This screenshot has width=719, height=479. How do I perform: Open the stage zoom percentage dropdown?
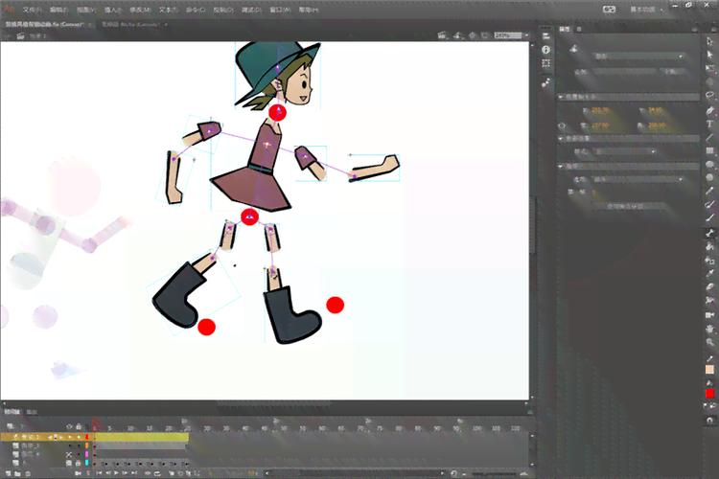[x=527, y=35]
